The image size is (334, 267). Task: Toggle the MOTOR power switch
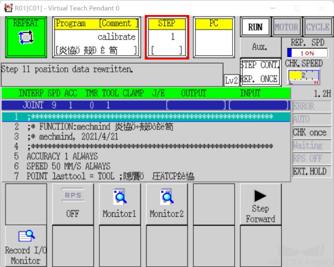[286, 27]
